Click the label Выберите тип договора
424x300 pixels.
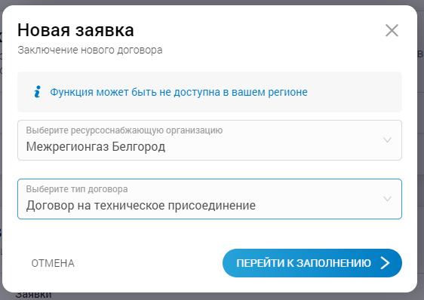[77, 189]
